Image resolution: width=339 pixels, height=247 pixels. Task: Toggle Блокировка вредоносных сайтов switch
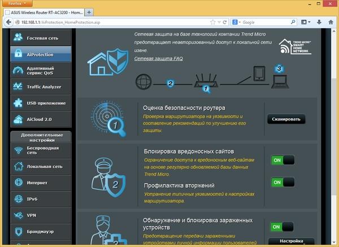(x=283, y=161)
